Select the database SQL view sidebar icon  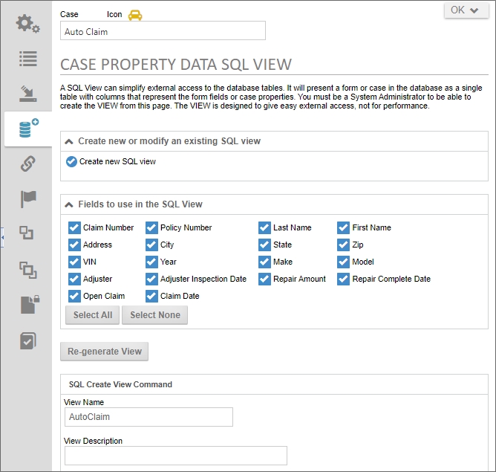pyautogui.click(x=27, y=129)
